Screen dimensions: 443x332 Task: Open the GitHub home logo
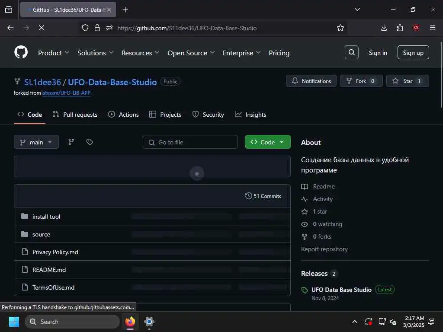coord(21,52)
